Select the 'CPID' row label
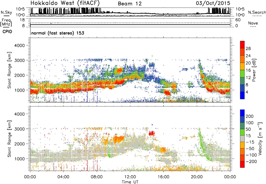The image size is (266, 184). pos(7,32)
